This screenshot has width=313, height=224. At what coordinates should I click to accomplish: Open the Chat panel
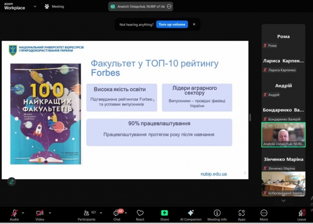pyautogui.click(x=117, y=215)
